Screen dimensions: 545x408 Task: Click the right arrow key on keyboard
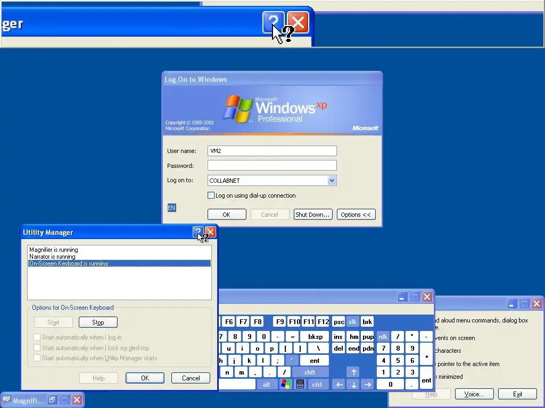(x=367, y=385)
